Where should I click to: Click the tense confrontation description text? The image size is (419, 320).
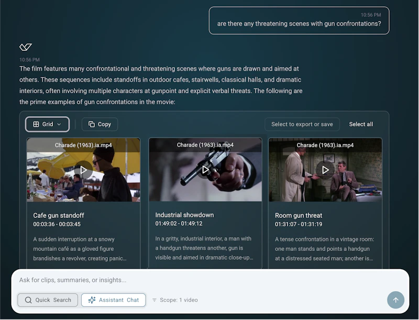(x=324, y=249)
